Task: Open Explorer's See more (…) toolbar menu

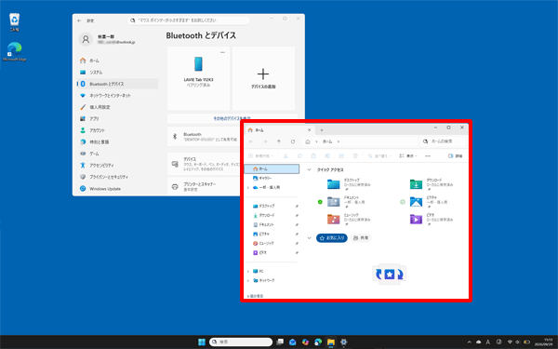Action: pyautogui.click(x=428, y=156)
